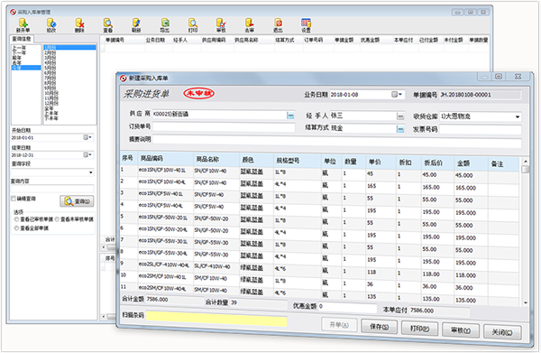The height and width of the screenshot is (353, 541).
Task: Click the 修改 edit toolbar icon
Action: coord(51,25)
